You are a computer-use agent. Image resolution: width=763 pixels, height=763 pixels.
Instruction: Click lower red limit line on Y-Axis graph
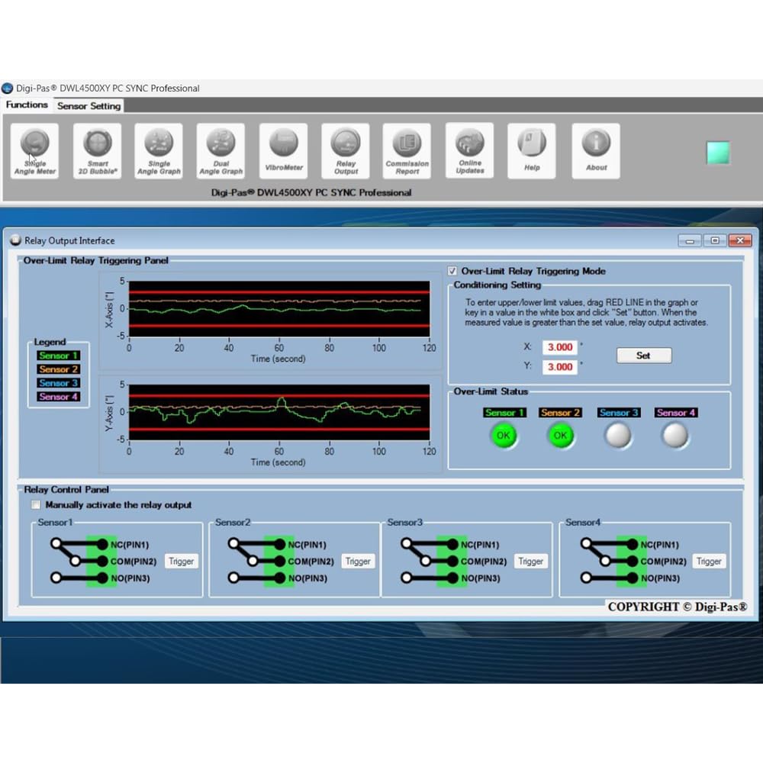click(279, 429)
